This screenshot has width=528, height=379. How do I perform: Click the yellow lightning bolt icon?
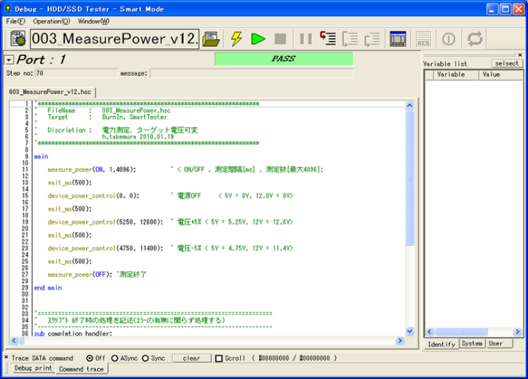coord(237,39)
